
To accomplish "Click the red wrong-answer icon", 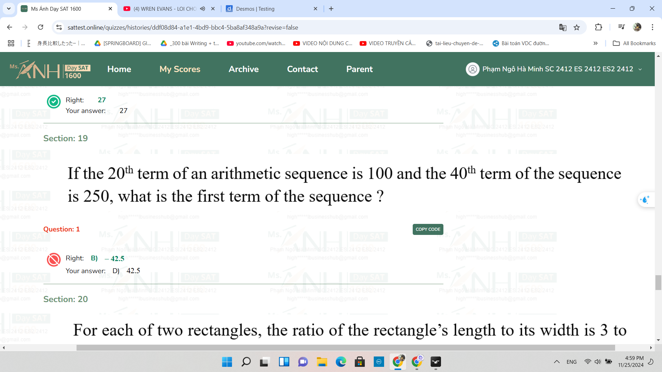I will [54, 260].
